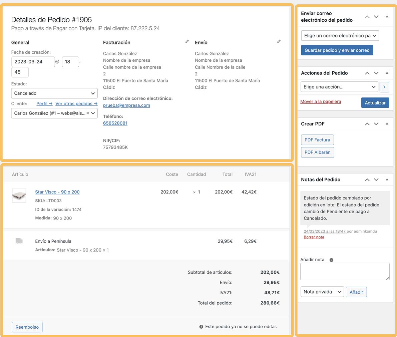The width and height of the screenshot is (397, 337).
Task: Click the help icon beside Añadir nota
Action: 331,260
